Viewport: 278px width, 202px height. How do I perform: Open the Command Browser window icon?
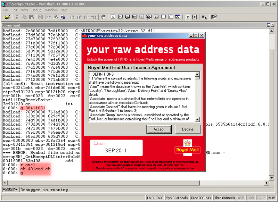coord(178,17)
